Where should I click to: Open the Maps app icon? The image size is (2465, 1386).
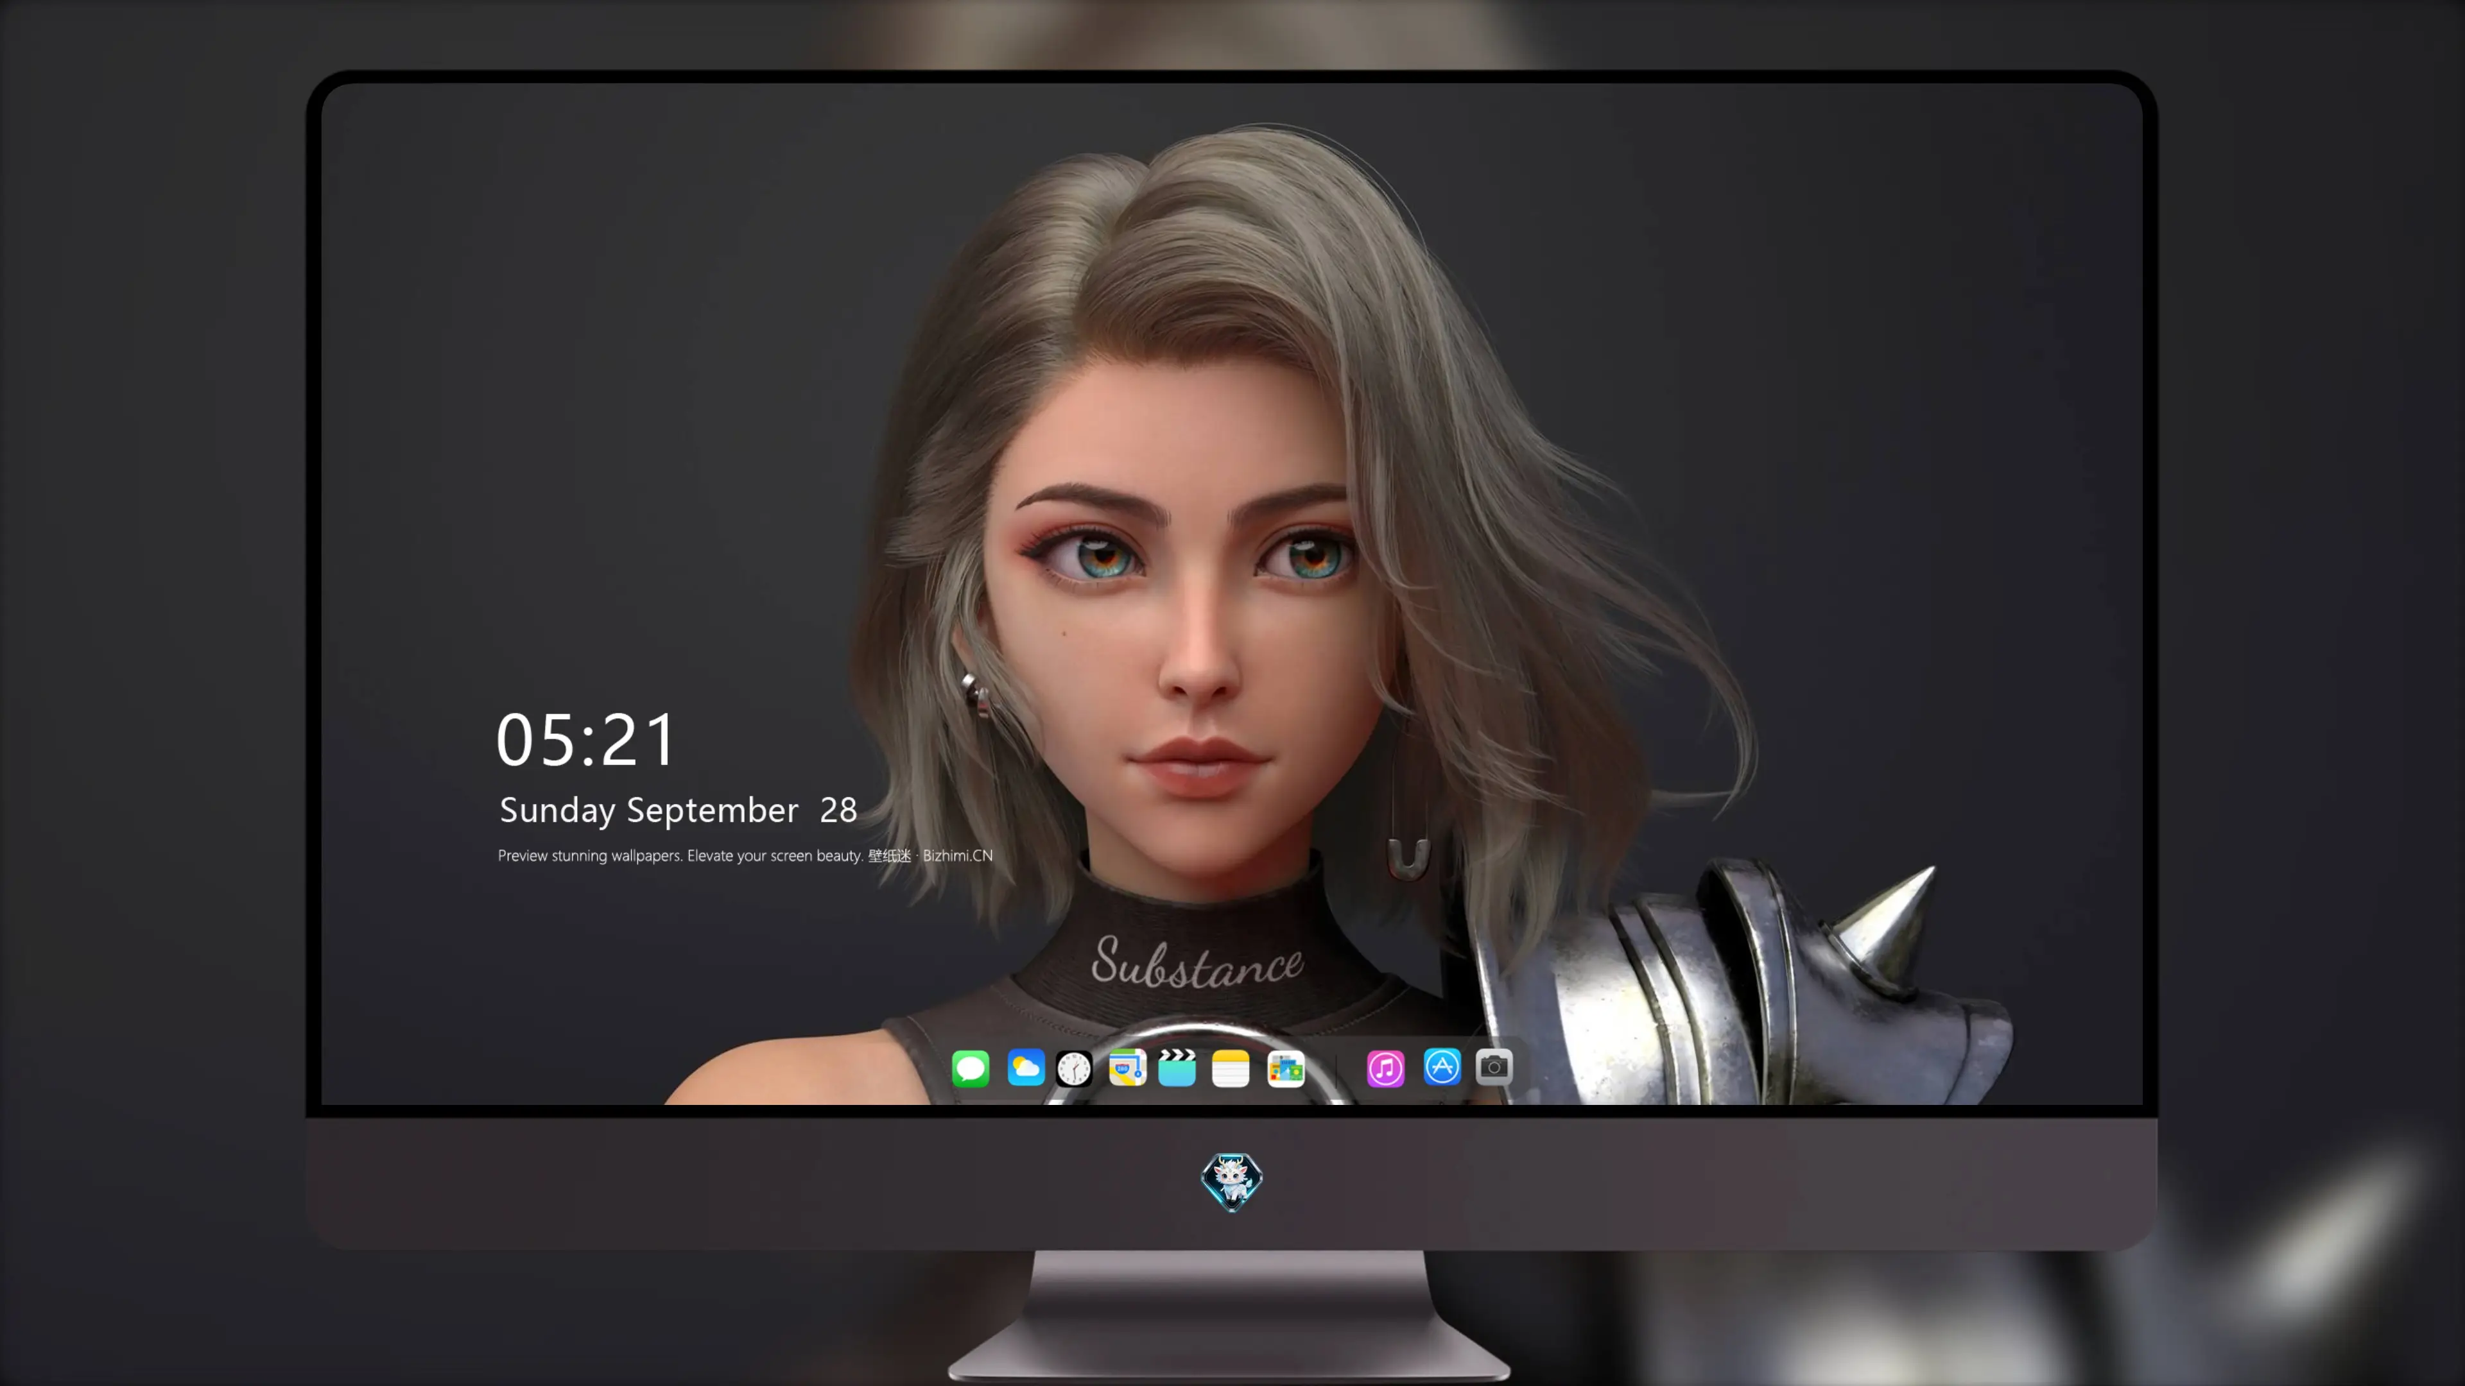click(x=1127, y=1068)
